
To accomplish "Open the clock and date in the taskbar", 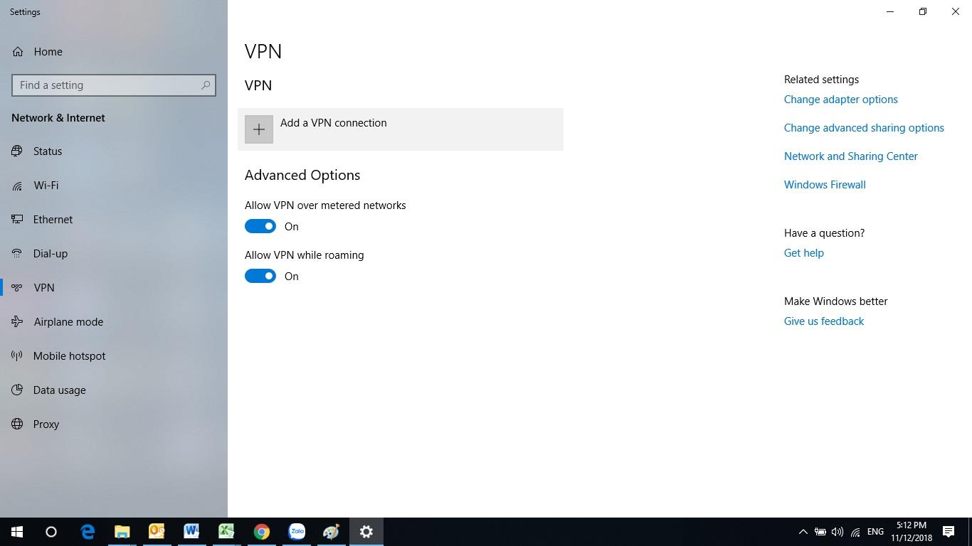I will coord(913,531).
